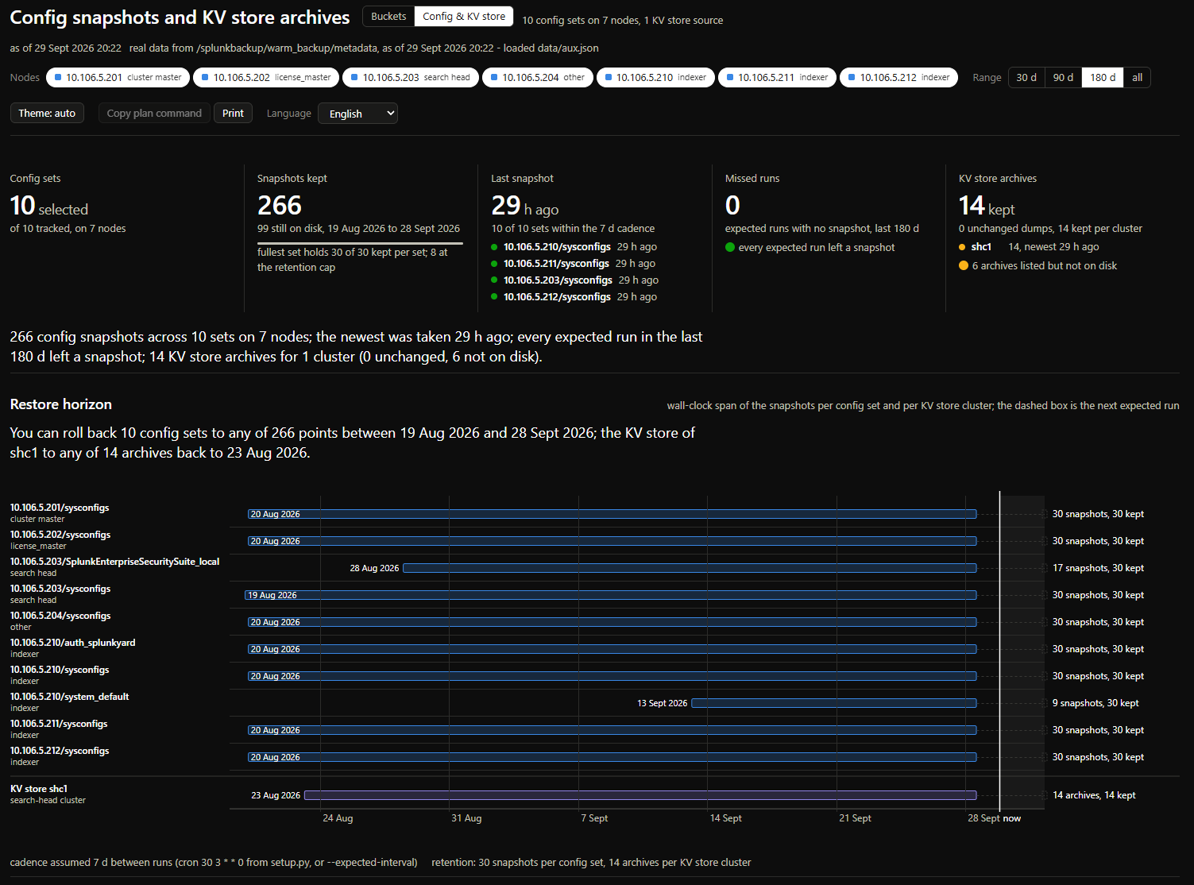Click '17 snapshots, 30 kept' text

[x=1098, y=568]
